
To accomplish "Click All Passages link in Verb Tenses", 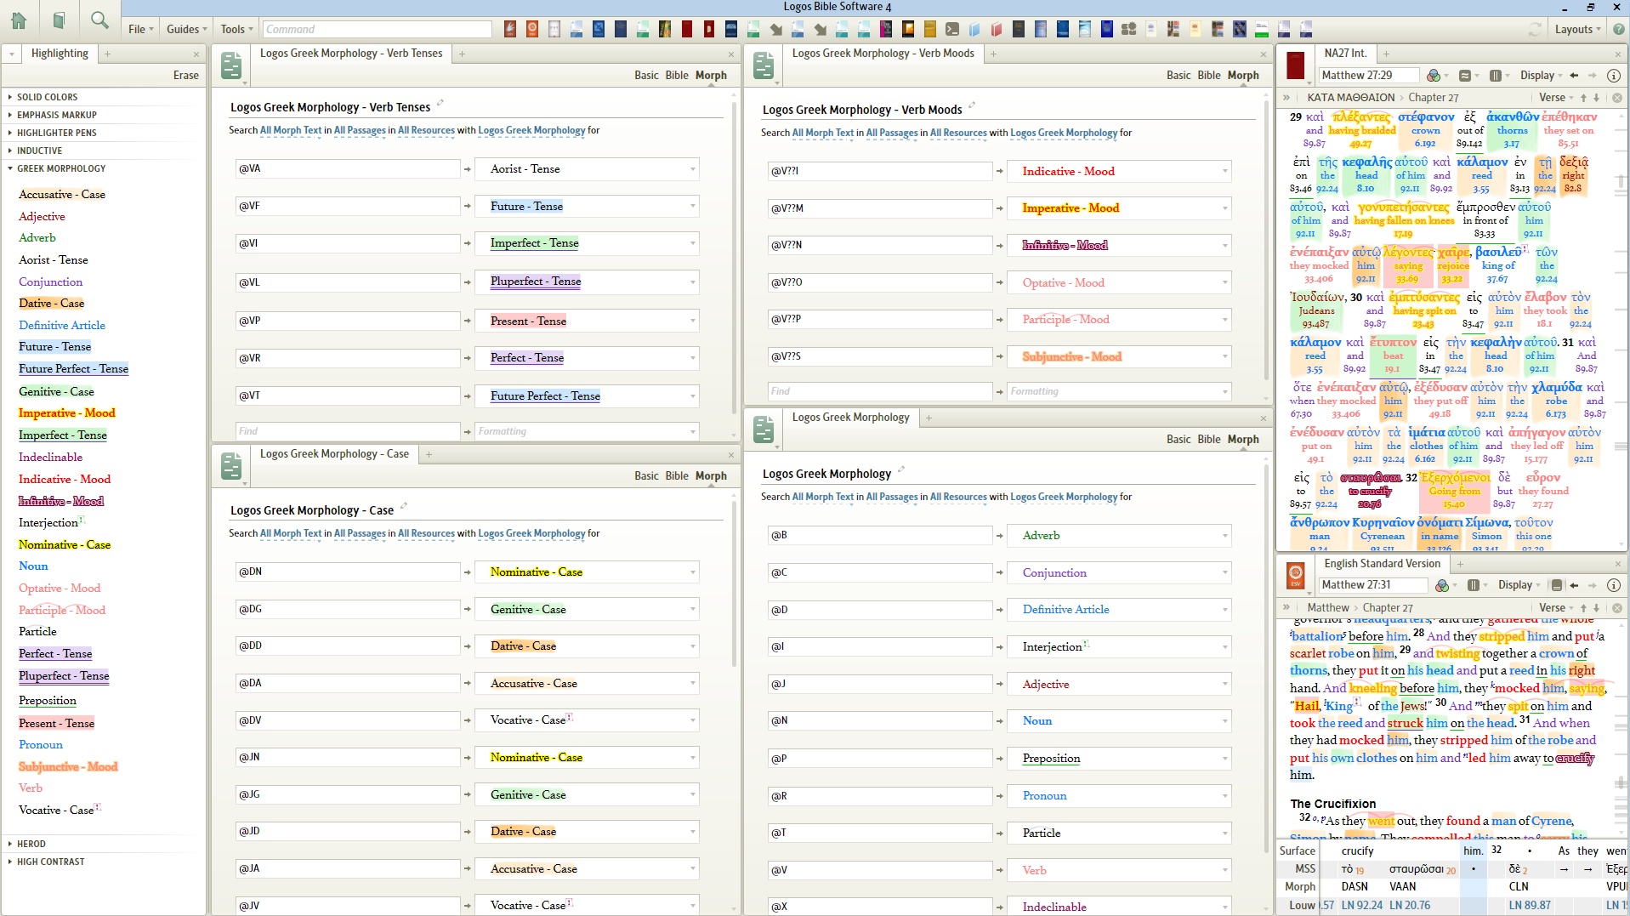I will pyautogui.click(x=360, y=131).
